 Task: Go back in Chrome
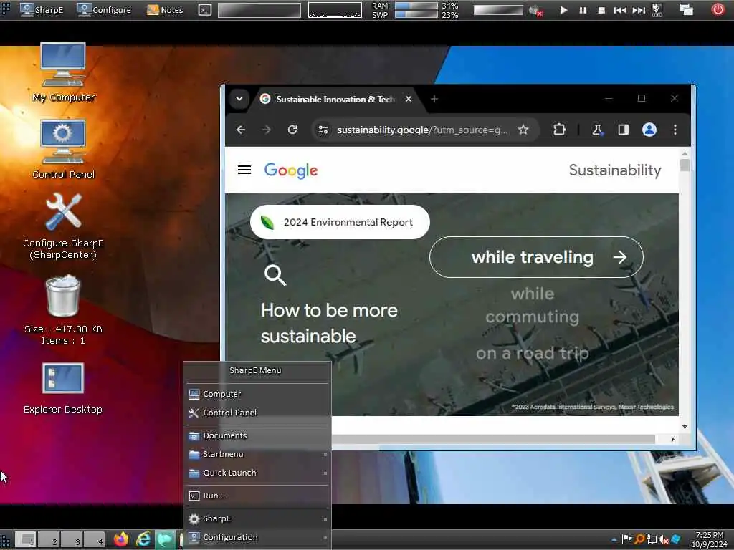[x=241, y=130]
